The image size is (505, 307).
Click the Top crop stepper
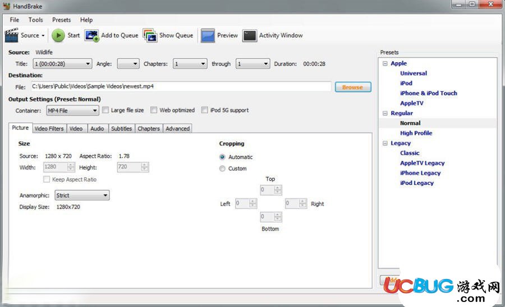point(271,190)
